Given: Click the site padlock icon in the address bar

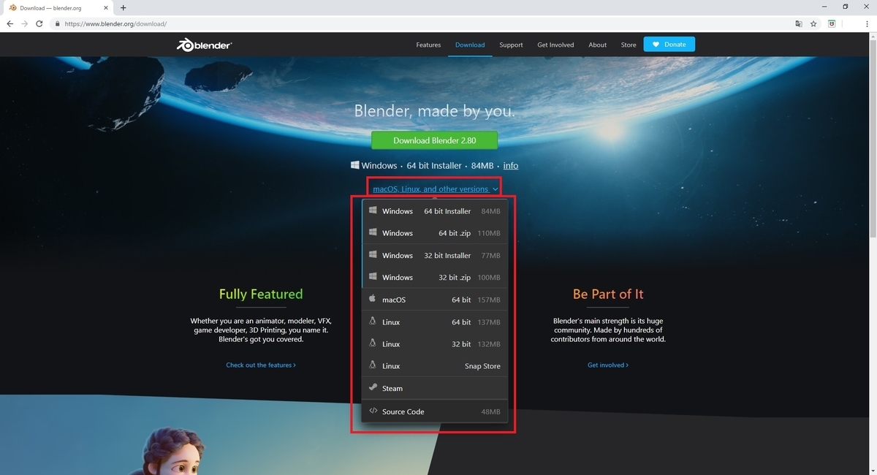Looking at the screenshot, I should click(x=57, y=23).
